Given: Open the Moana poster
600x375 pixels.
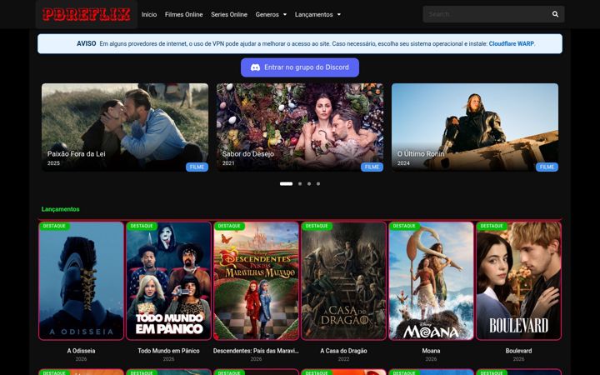Looking at the screenshot, I should click(432, 281).
